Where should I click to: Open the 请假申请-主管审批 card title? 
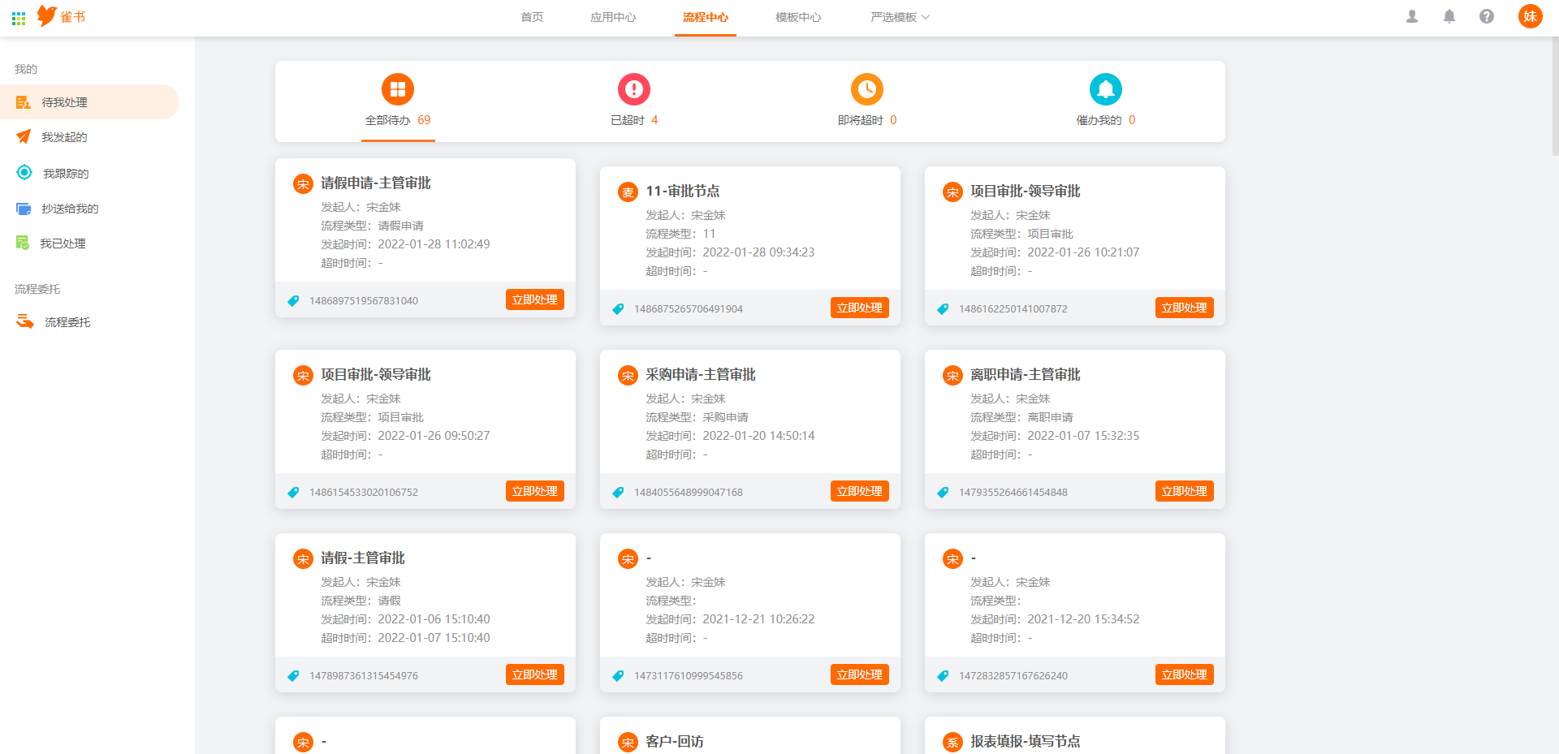[376, 183]
